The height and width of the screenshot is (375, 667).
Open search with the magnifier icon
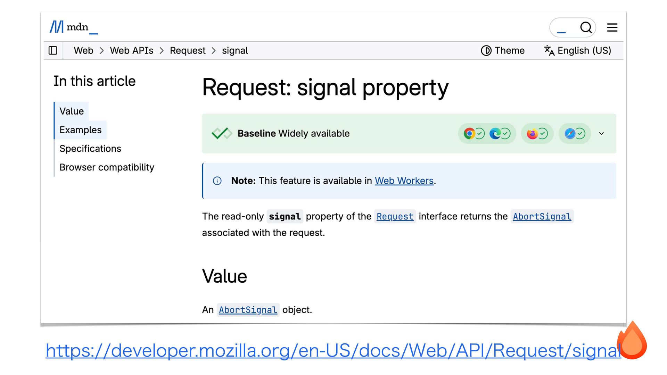[x=586, y=27]
